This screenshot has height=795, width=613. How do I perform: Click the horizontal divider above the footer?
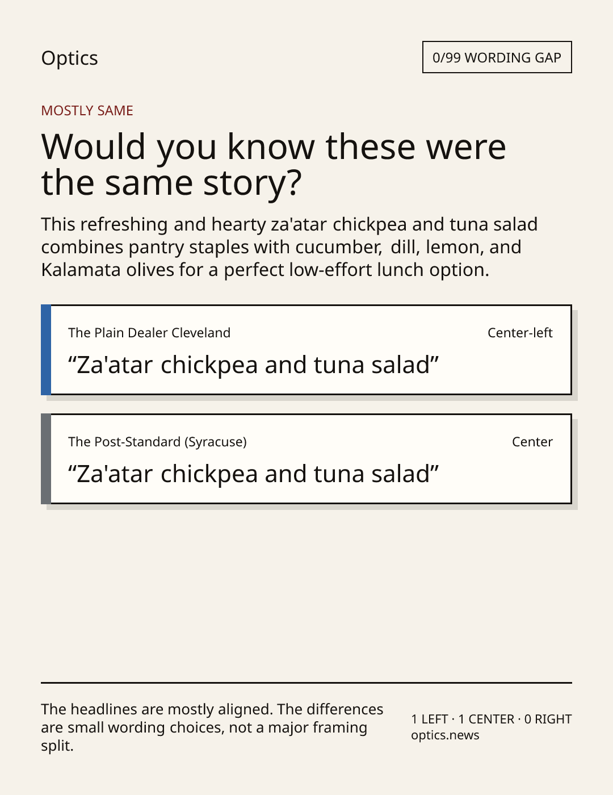point(306,683)
